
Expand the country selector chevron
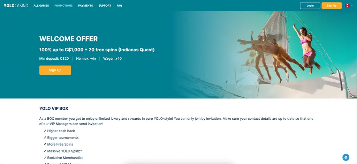tap(352, 6)
